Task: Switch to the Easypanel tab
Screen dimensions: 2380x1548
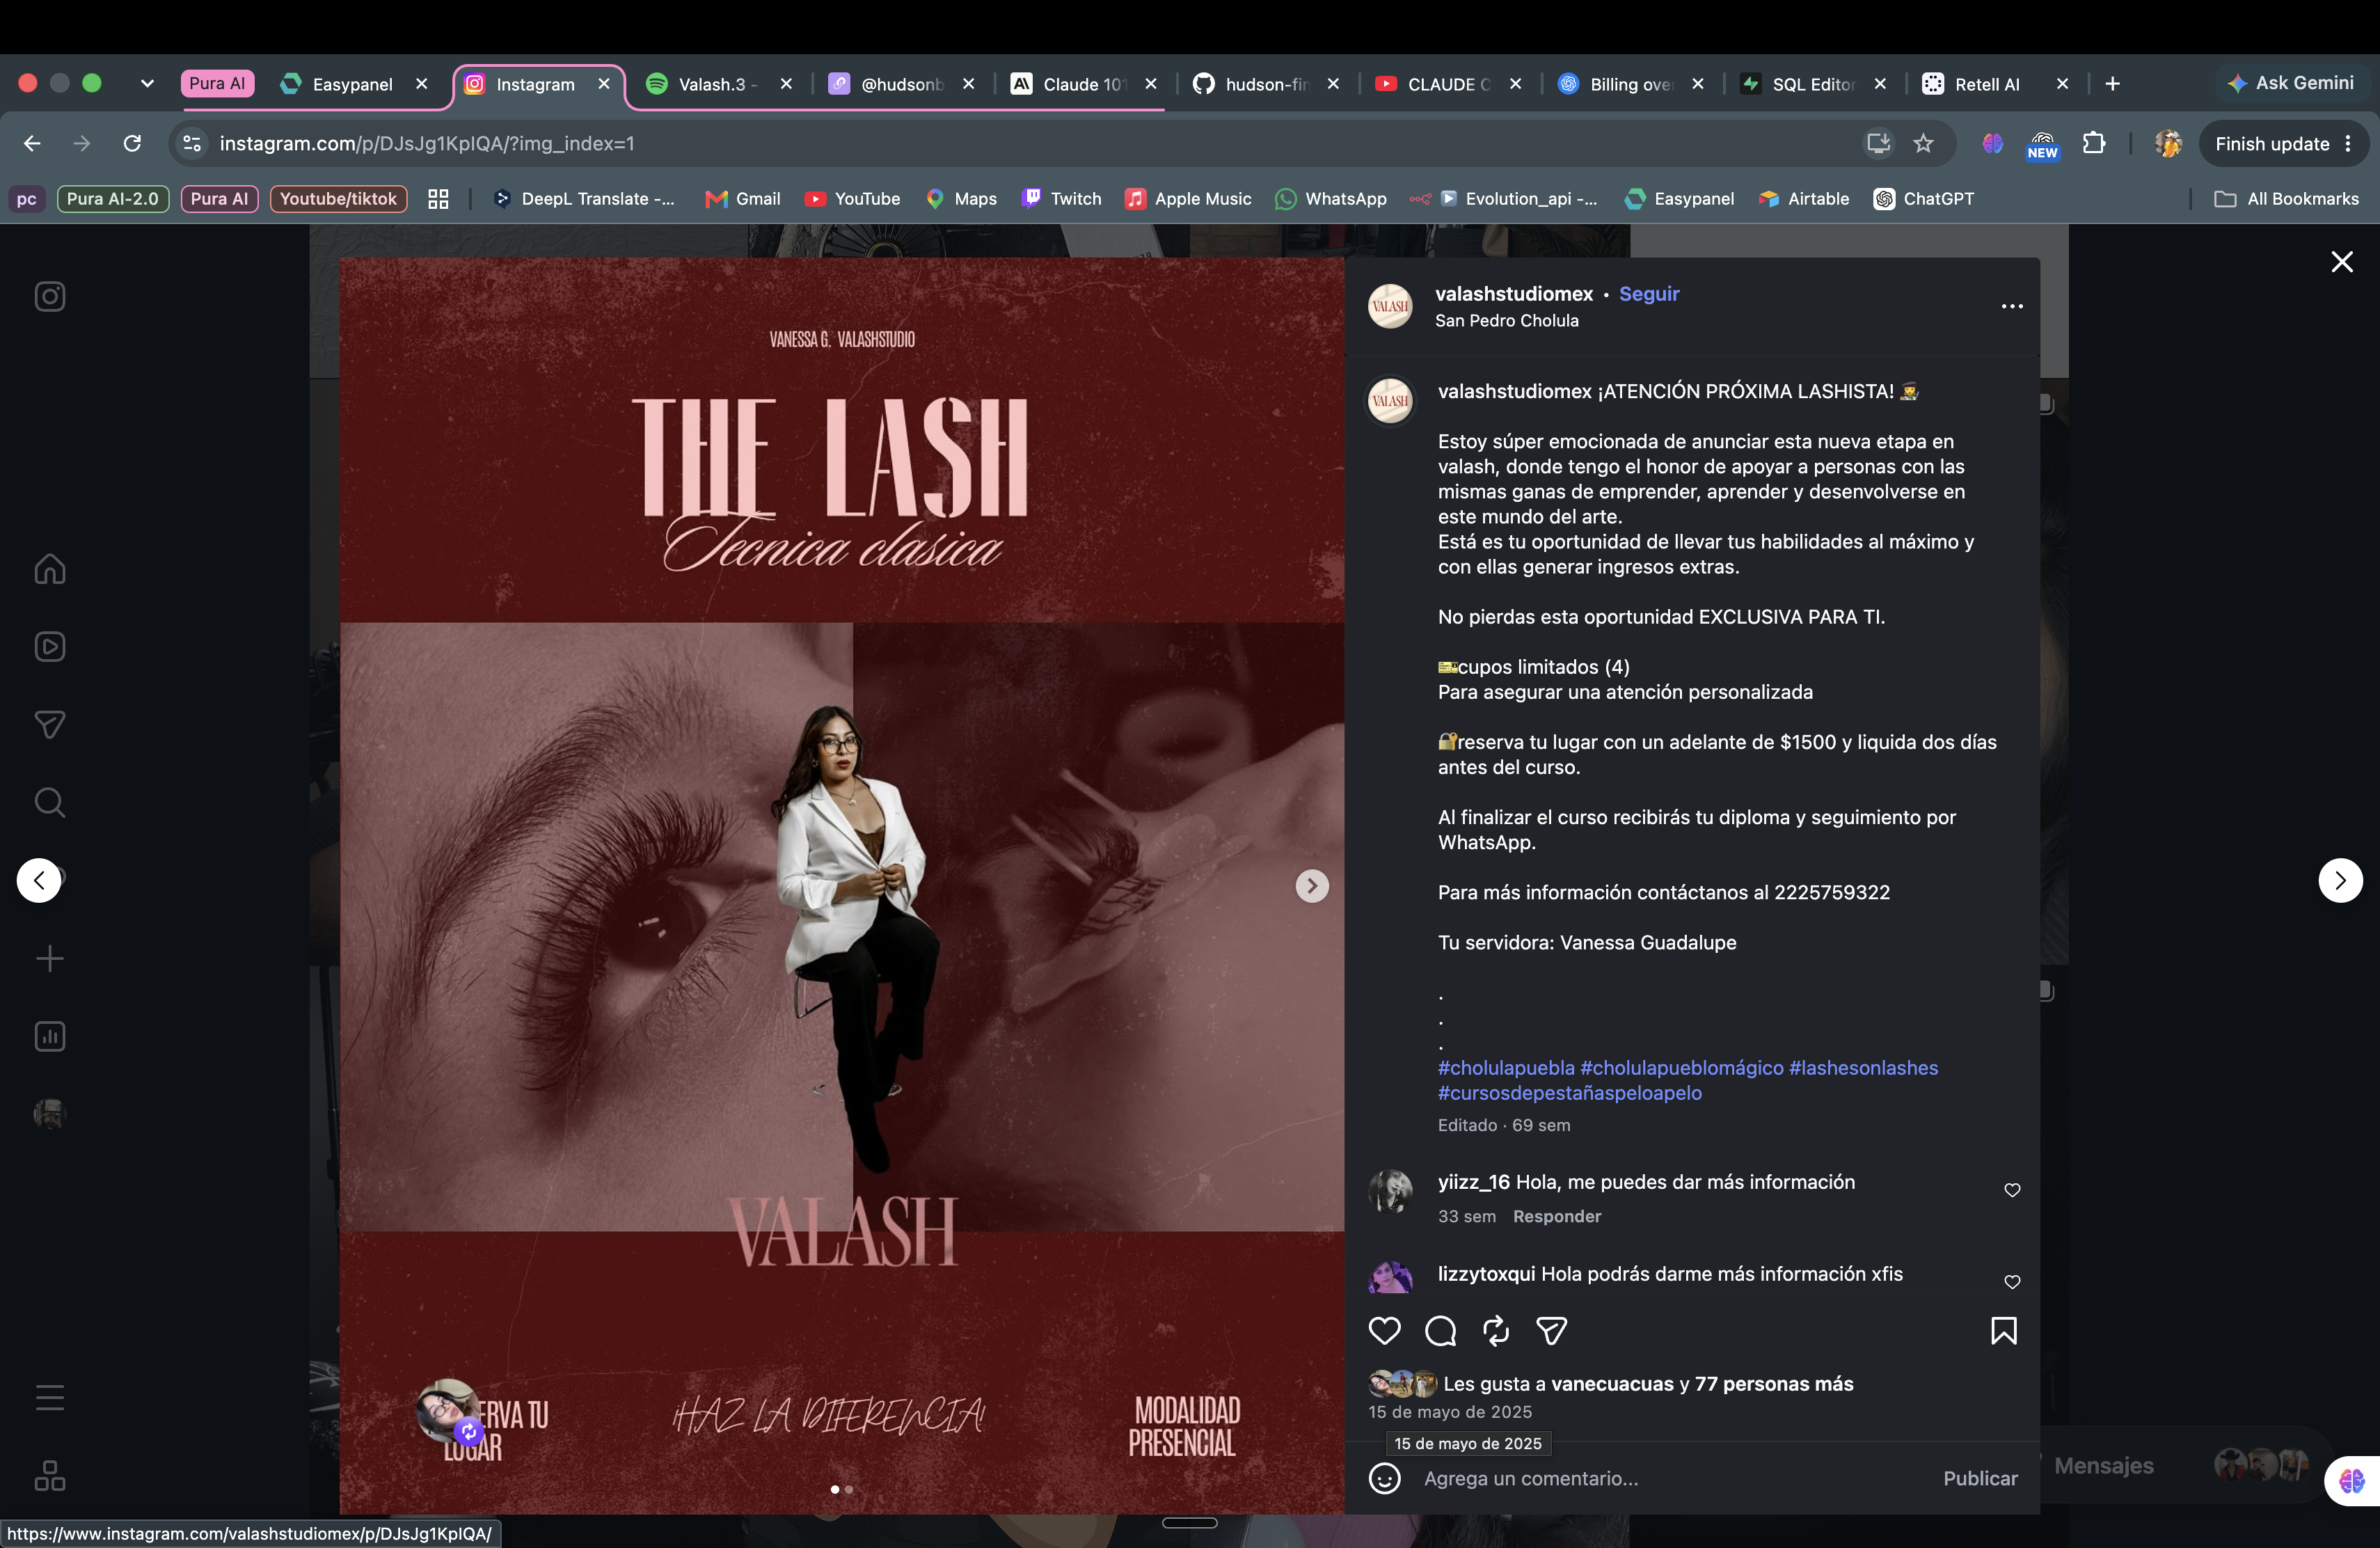Action: tap(352, 84)
